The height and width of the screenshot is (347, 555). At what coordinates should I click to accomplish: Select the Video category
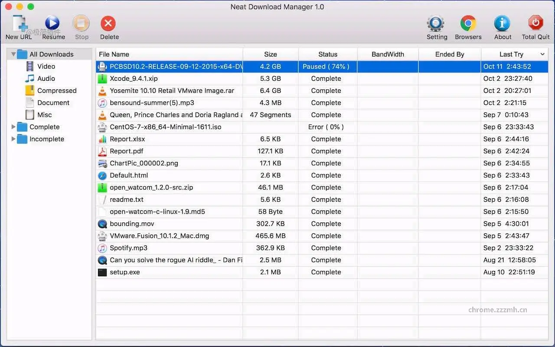point(46,66)
